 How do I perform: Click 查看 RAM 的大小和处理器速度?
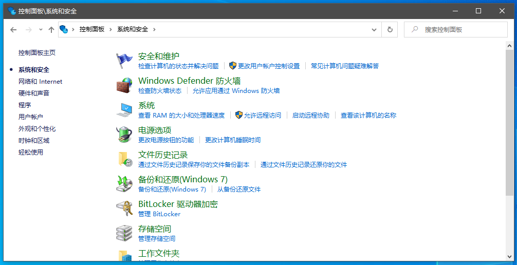pyautogui.click(x=181, y=116)
